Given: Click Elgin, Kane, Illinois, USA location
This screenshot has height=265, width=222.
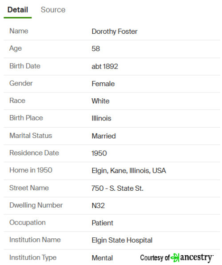Looking at the screenshot, I should point(129,171).
